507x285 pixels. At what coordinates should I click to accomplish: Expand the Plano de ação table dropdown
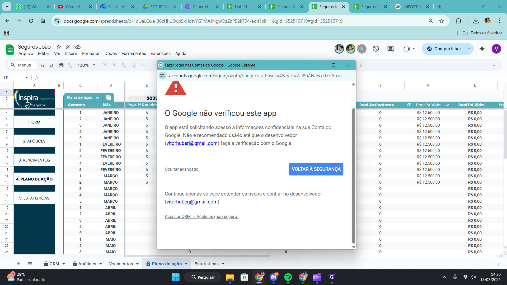point(97,98)
